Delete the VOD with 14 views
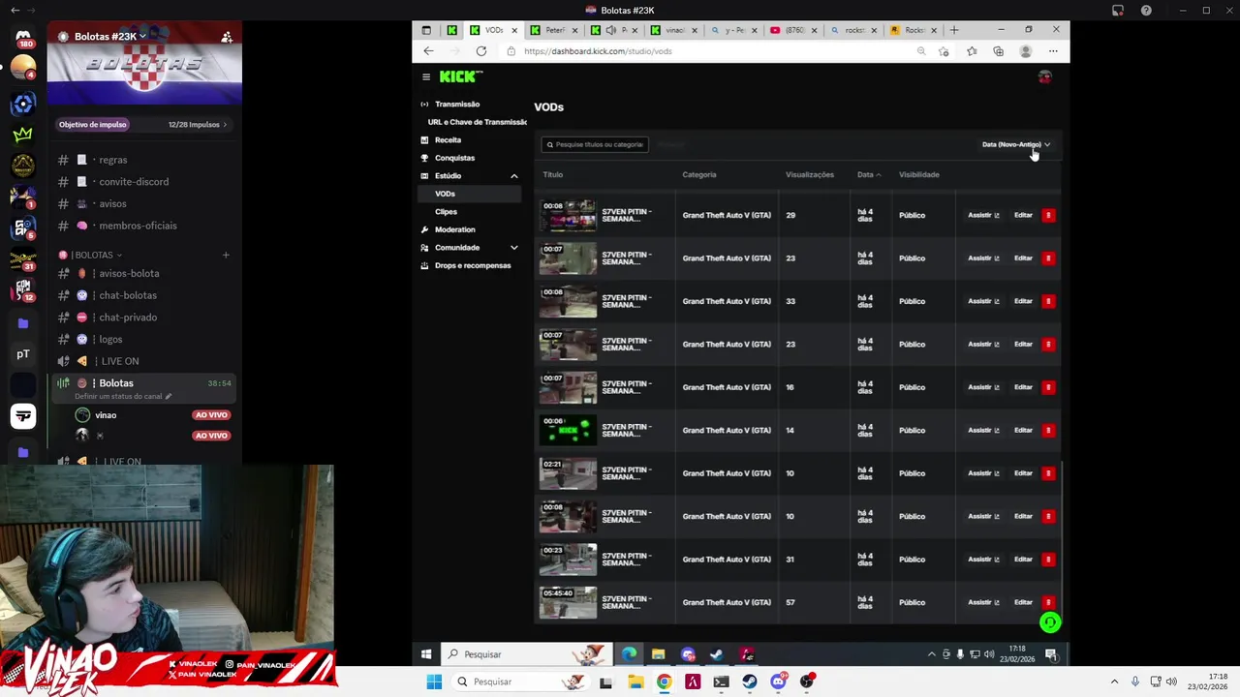 coord(1048,430)
